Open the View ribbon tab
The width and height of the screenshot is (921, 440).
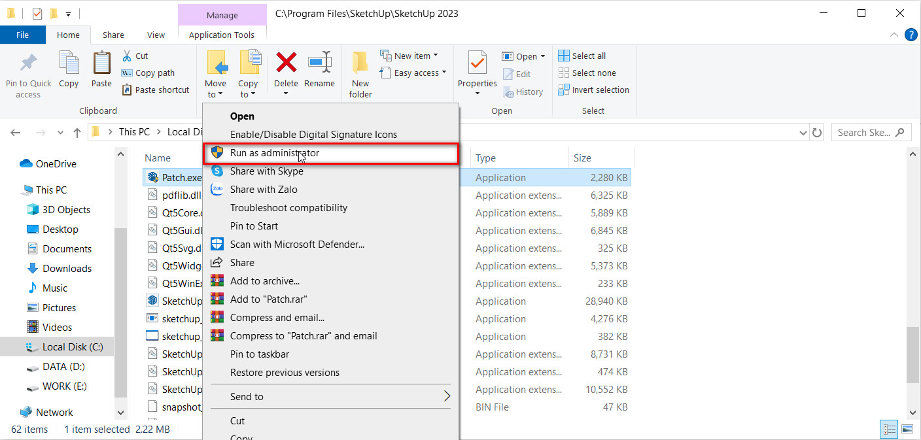(156, 35)
